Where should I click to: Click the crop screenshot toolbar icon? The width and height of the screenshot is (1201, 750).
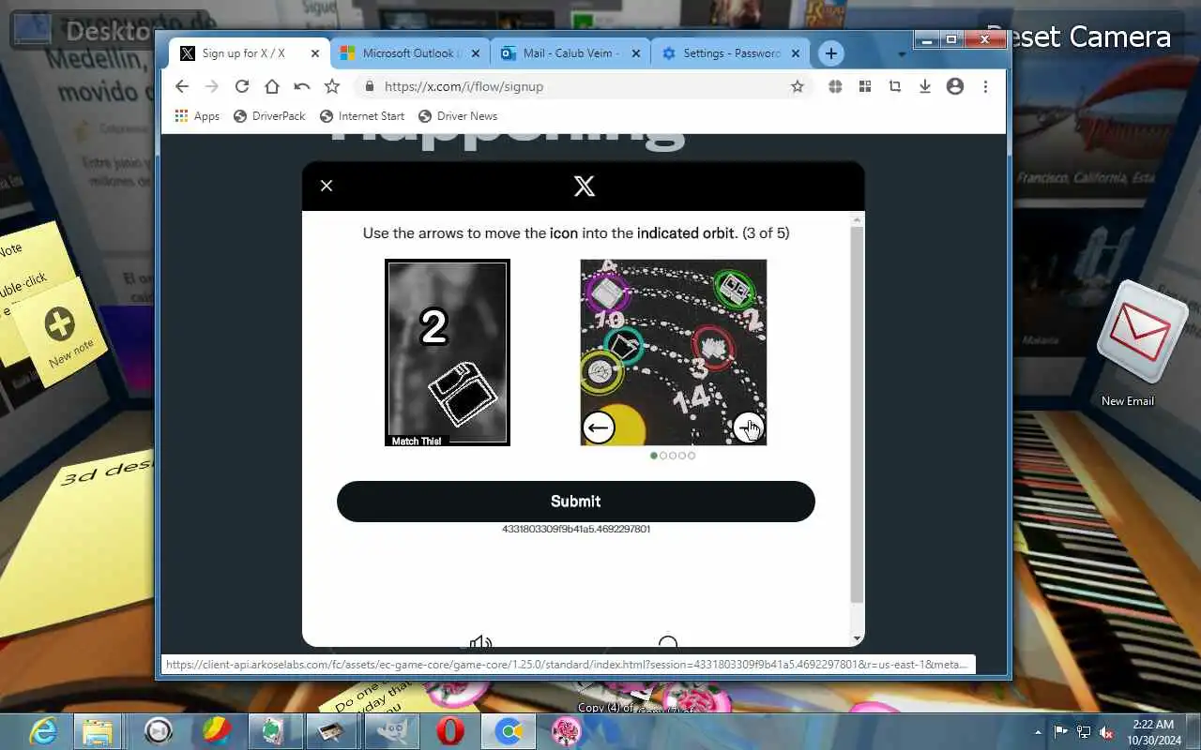(895, 86)
